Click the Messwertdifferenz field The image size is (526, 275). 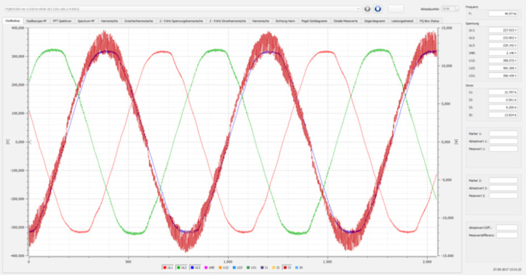(507, 234)
